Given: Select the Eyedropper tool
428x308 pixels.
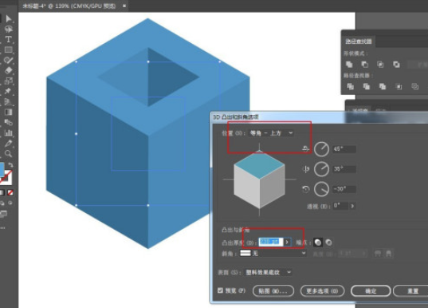Looking at the screenshot, I should point(9,143).
